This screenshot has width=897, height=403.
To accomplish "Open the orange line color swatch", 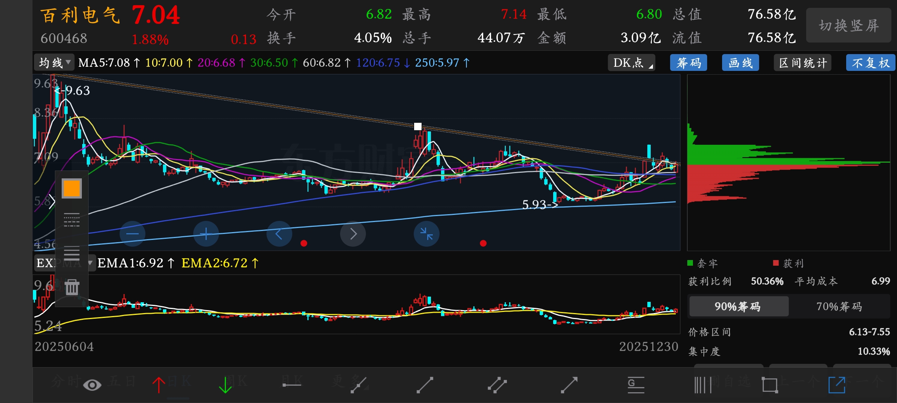I will click(72, 188).
